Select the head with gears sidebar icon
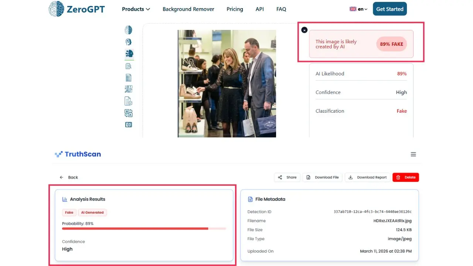Image resolution: width=473 pixels, height=266 pixels. click(x=128, y=42)
